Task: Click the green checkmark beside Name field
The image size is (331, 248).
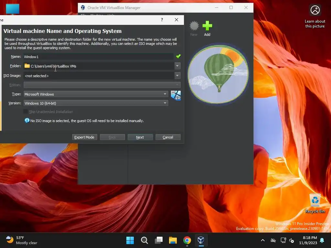Action: [178, 56]
